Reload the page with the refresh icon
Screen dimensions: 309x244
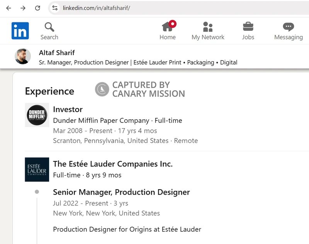[x=37, y=8]
